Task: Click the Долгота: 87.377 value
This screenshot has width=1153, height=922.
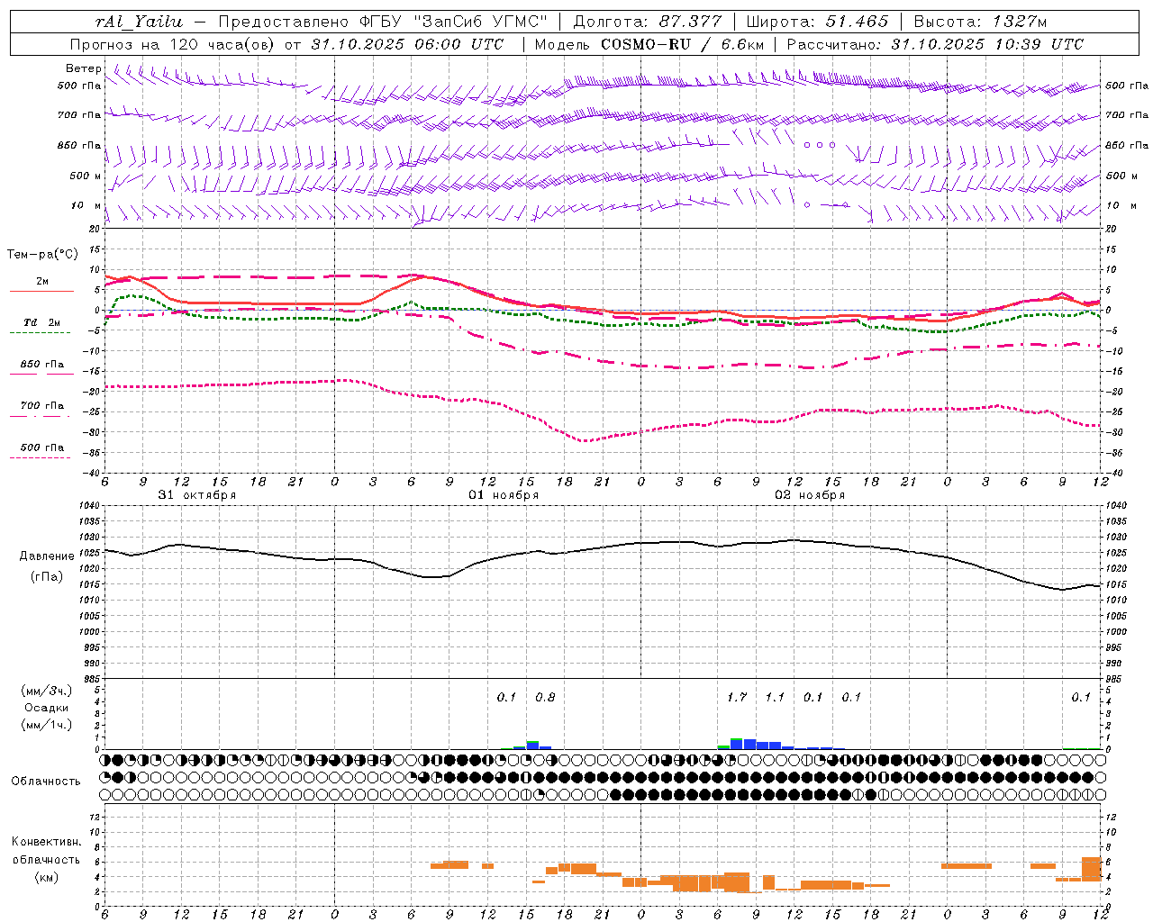Action: (647, 22)
